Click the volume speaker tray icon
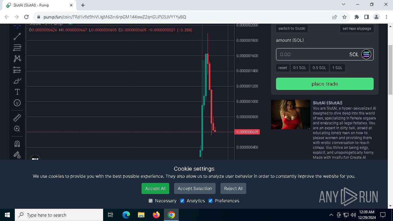This screenshot has height=221, width=393. click(x=353, y=215)
